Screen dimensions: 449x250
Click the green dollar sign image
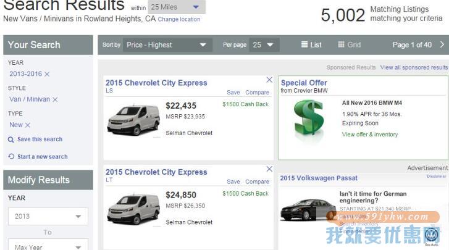click(x=309, y=117)
